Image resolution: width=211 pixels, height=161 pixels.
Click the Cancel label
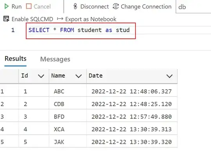click(42, 7)
